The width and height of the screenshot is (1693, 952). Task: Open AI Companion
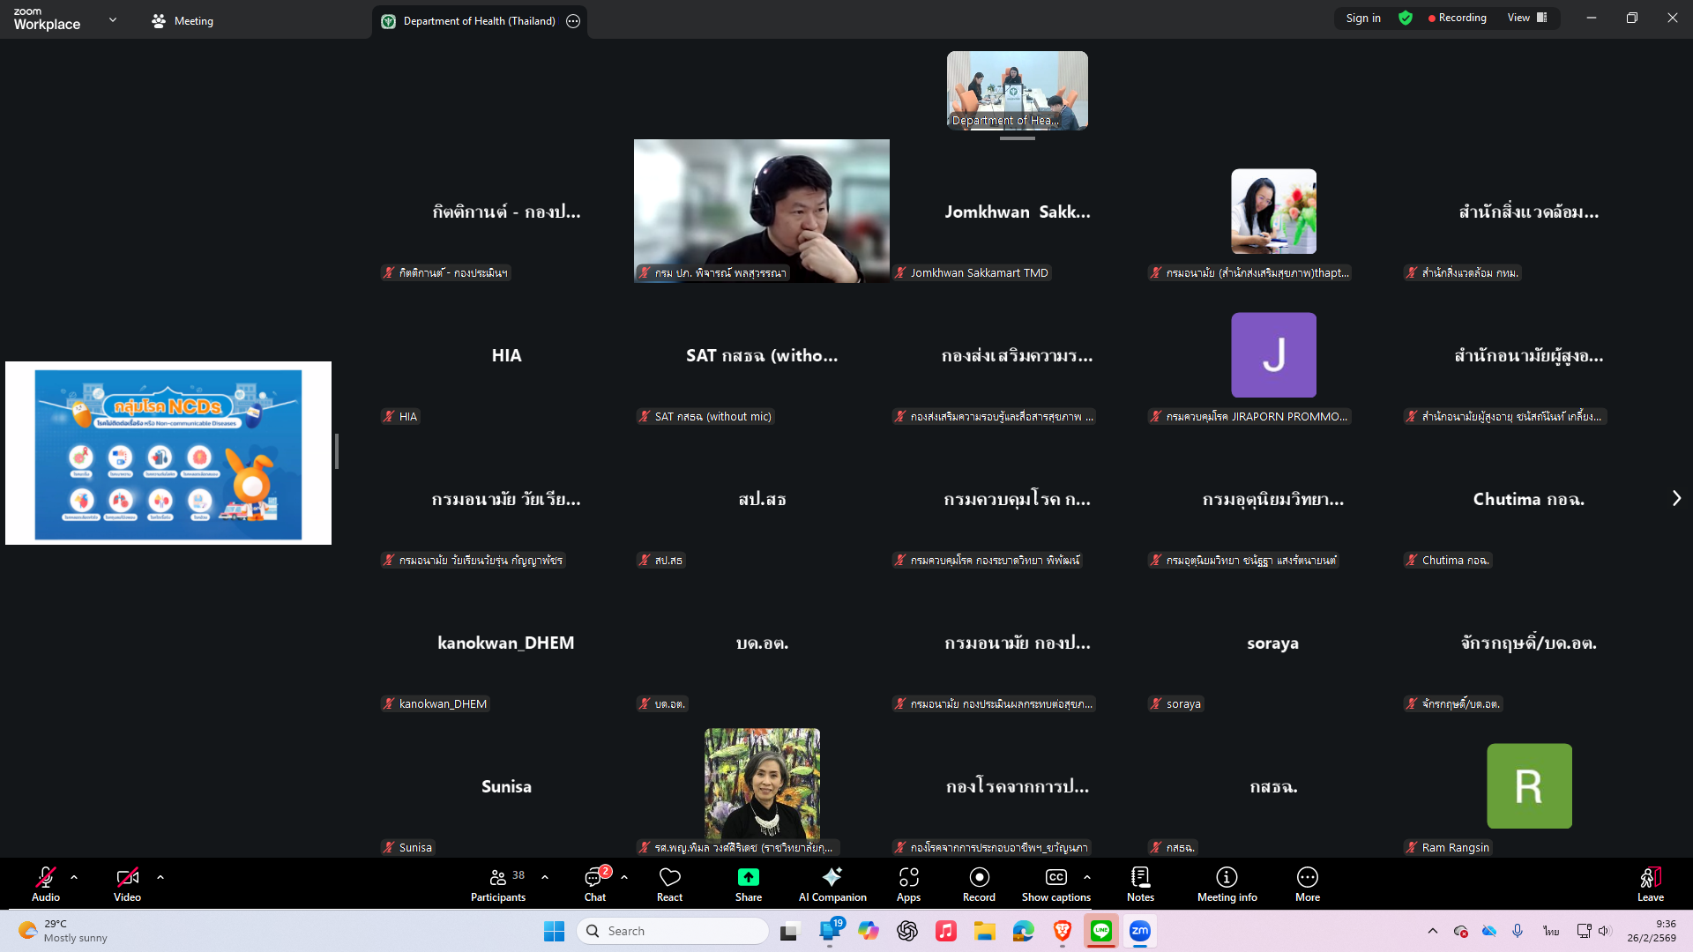pos(832,883)
